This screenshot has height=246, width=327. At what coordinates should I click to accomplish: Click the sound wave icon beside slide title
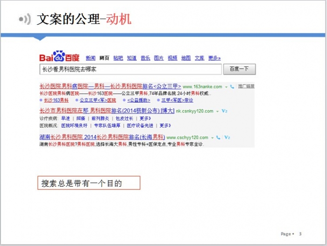[x=25, y=19]
